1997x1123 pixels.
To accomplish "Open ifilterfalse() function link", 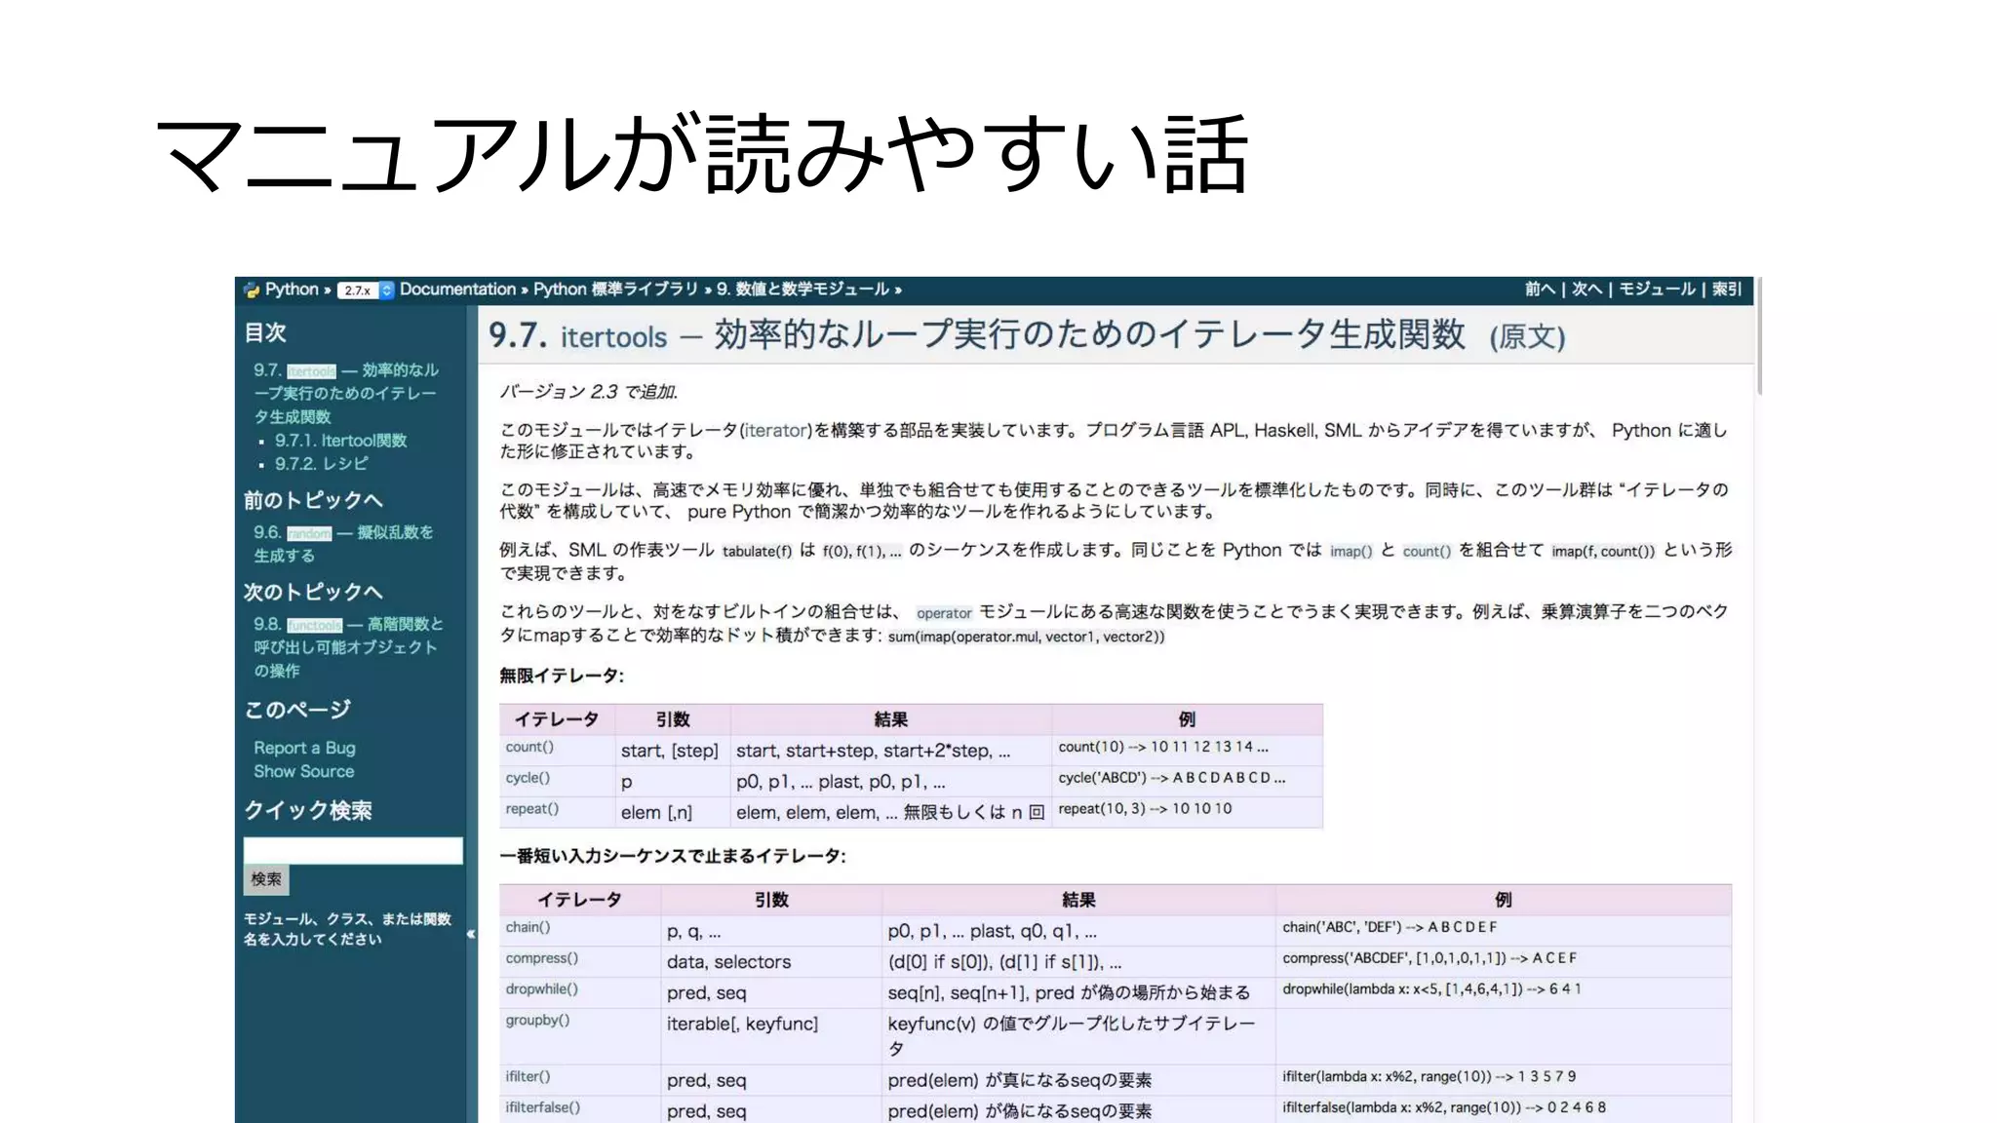I will click(542, 1108).
